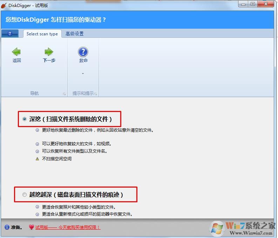
Task: Open the 导航 group dialog launcher
Action: pos(64,94)
